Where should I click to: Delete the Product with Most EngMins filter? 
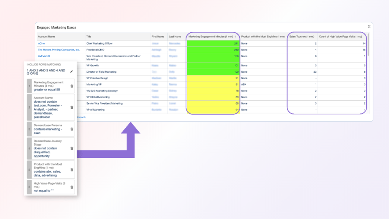click(x=72, y=170)
